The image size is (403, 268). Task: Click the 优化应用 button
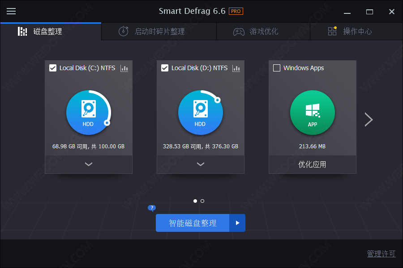[x=313, y=164]
